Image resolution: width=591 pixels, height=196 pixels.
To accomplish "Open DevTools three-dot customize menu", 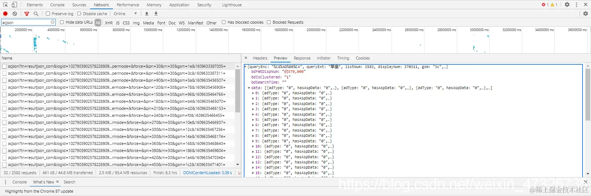I will pyautogui.click(x=576, y=4).
